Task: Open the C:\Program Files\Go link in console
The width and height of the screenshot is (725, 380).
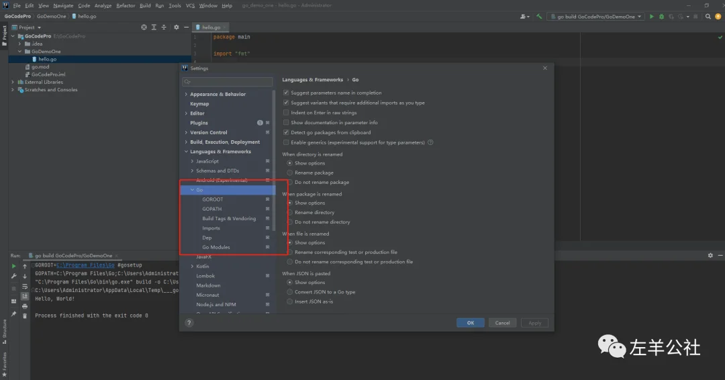Action: 85,265
